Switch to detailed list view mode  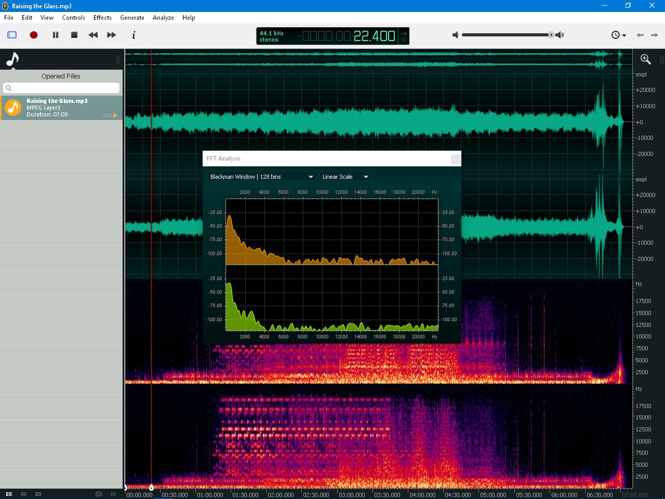pos(9,494)
